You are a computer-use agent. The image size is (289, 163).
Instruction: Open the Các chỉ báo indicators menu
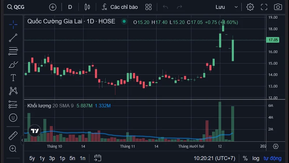tap(120, 7)
